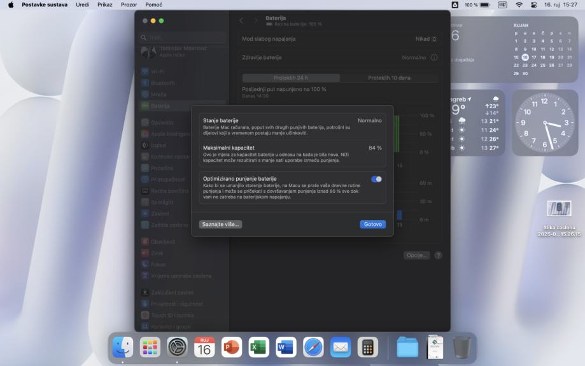The width and height of the screenshot is (585, 366).
Task: Open Control Center from menu bar
Action: point(534,5)
